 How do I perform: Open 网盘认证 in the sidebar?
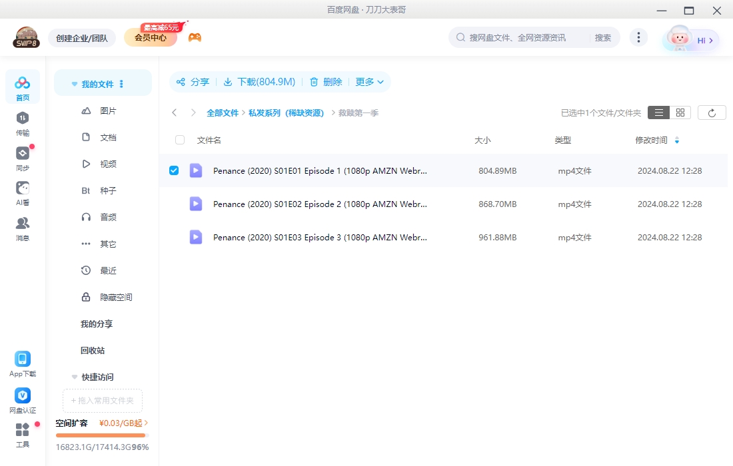(x=22, y=395)
